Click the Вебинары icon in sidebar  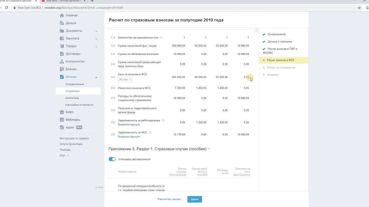point(62,120)
